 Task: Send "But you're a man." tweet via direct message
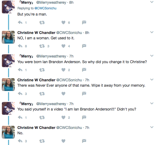coord(84,22)
